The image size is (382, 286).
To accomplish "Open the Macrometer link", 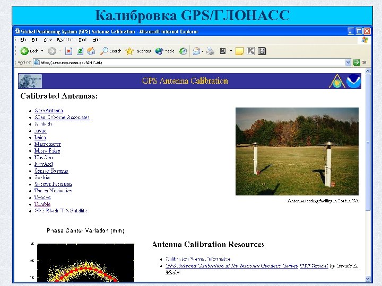I will click(x=48, y=144).
